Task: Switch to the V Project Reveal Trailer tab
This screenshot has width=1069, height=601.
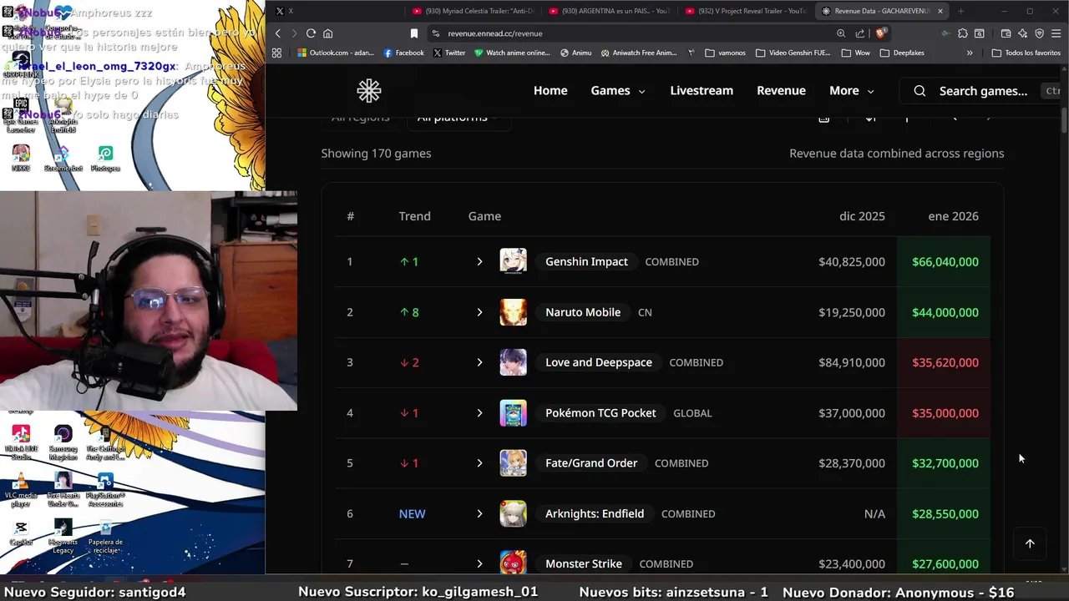Action: [x=746, y=11]
